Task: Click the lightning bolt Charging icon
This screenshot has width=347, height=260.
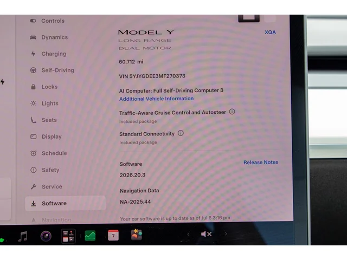Action: 33,54
